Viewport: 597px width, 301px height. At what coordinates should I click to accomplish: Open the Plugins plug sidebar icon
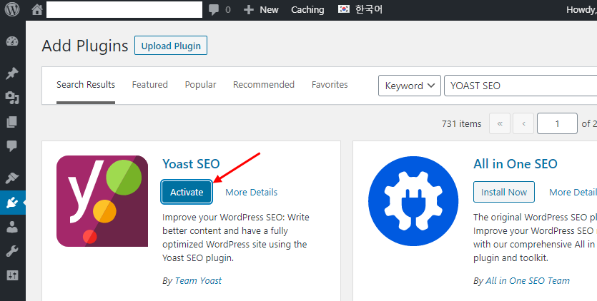(x=12, y=203)
